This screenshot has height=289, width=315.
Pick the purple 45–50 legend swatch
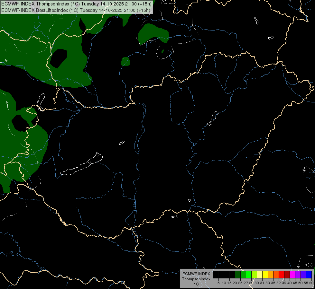(298, 275)
